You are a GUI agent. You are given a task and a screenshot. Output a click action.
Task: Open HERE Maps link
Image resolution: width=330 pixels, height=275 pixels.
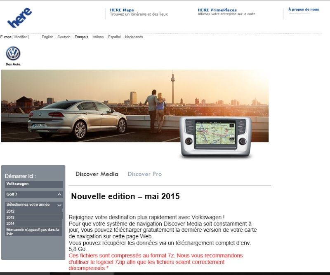tap(122, 10)
